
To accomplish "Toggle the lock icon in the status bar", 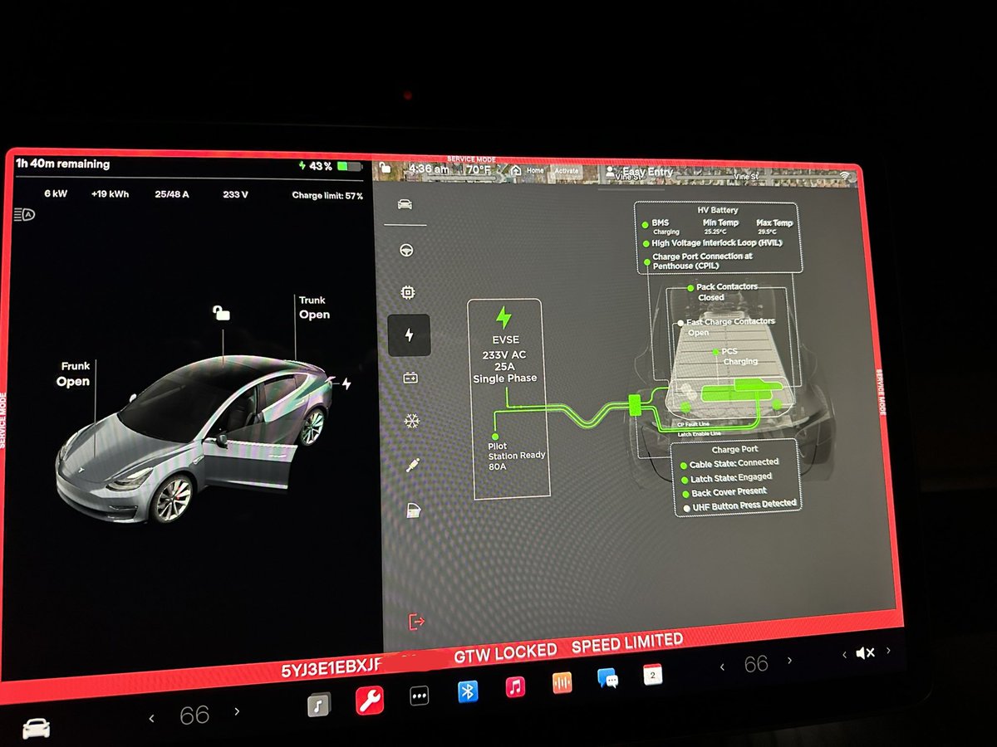I will click(385, 169).
